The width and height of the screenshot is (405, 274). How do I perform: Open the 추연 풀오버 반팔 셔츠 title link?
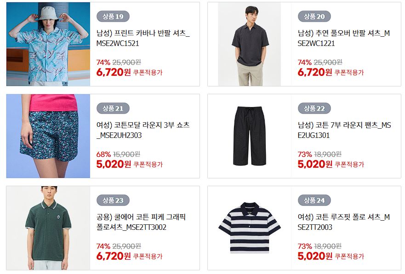(344, 38)
